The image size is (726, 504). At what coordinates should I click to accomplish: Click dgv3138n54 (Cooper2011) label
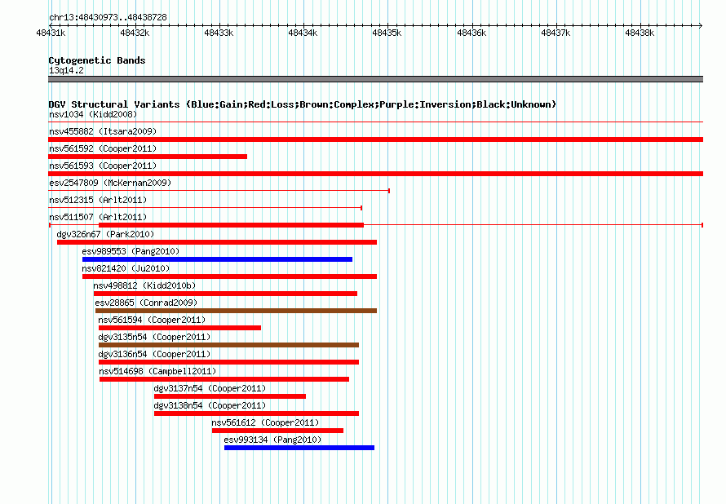pyautogui.click(x=210, y=405)
